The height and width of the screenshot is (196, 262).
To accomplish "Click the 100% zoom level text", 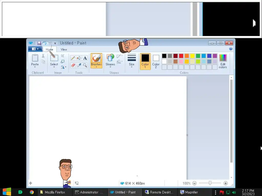I will (x=187, y=183).
